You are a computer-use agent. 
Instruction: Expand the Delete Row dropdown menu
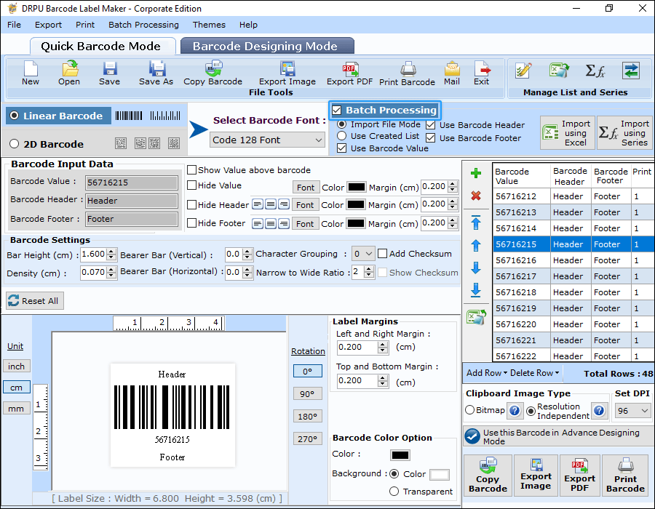pyautogui.click(x=534, y=373)
